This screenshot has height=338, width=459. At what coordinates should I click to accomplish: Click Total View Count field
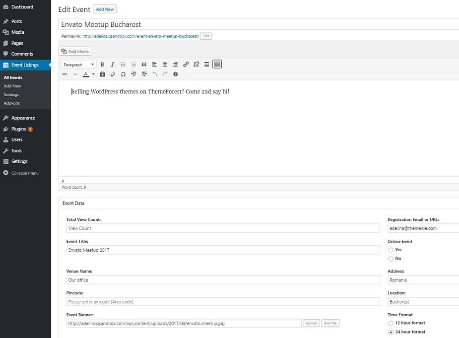pyautogui.click(x=223, y=228)
